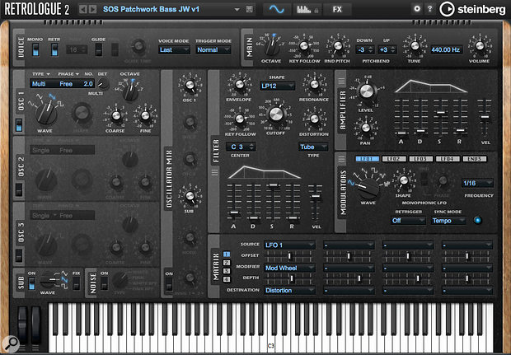Switch to the FX tab
Screen dimensions: 511x355
tap(337, 9)
